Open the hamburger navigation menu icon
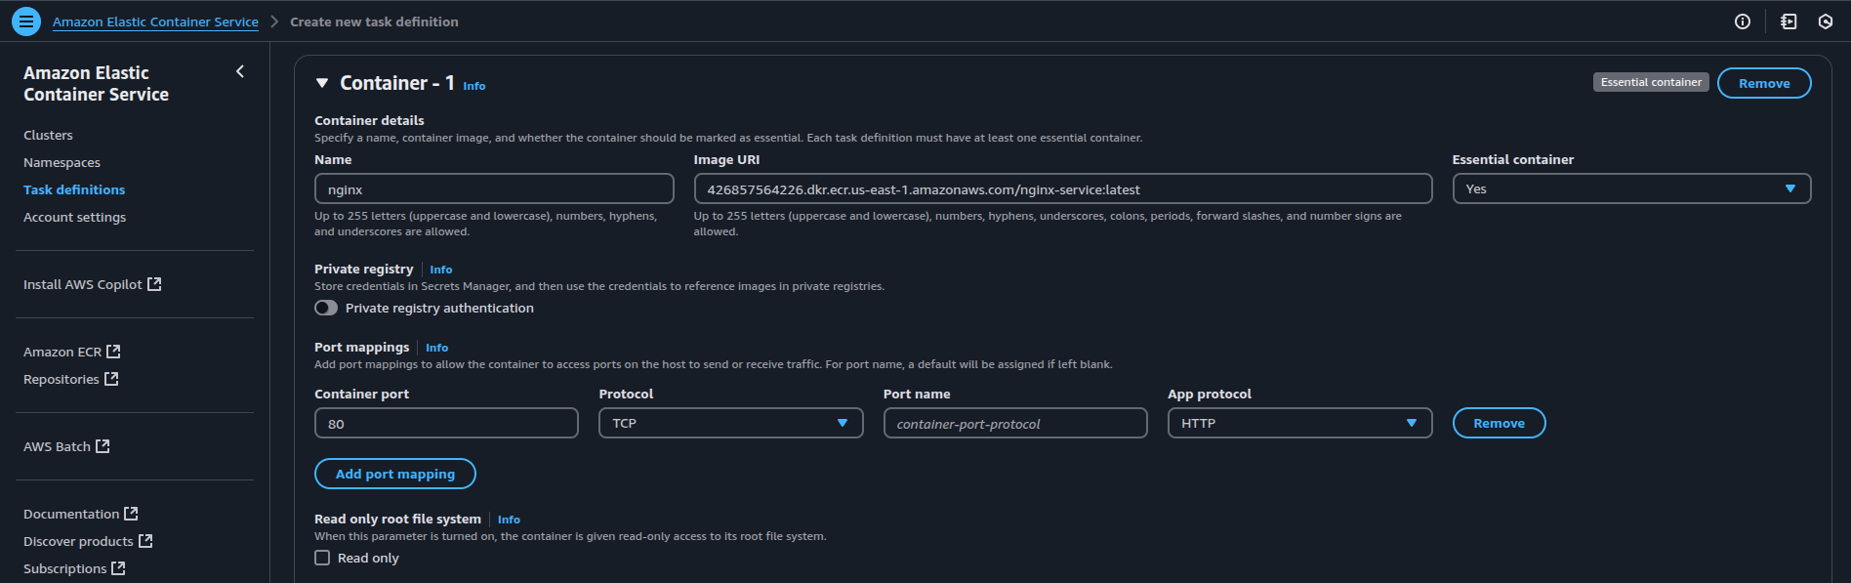 (x=26, y=21)
